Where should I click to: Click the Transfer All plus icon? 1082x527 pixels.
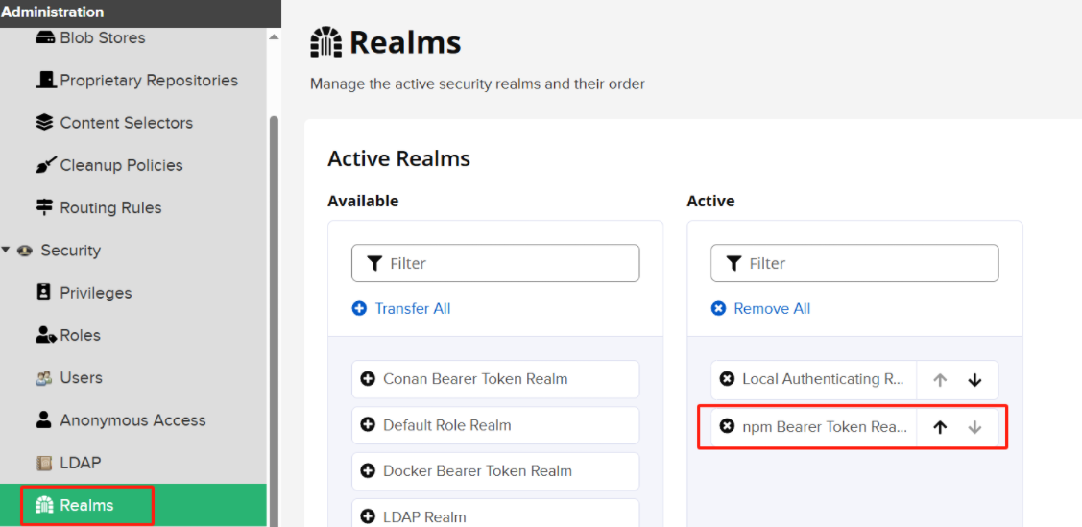(x=359, y=308)
